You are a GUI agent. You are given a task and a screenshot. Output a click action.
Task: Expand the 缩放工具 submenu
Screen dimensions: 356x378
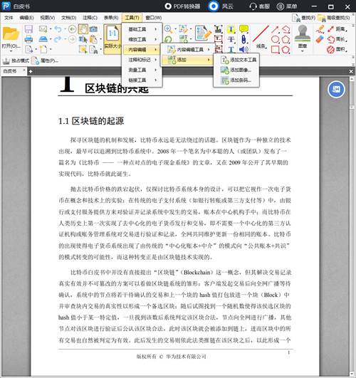[x=142, y=39]
